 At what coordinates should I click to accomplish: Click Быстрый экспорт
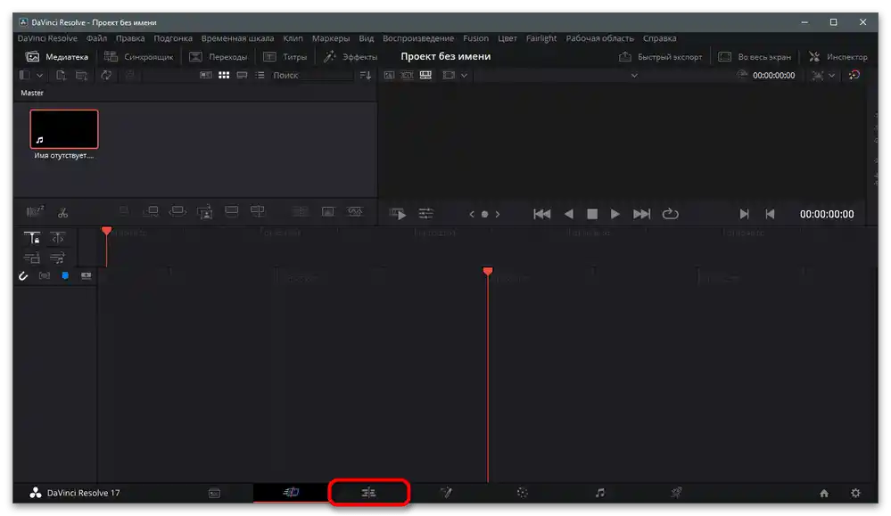[x=660, y=57]
